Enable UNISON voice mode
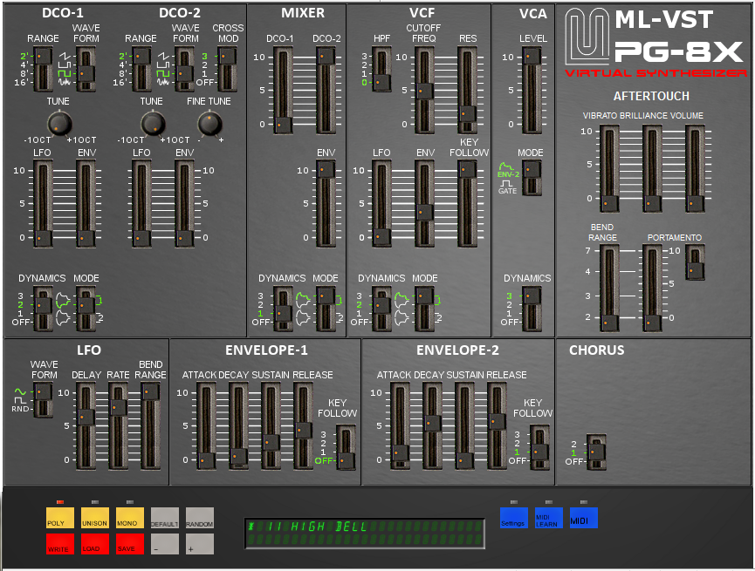Viewport: 755px width, 571px height. click(x=95, y=518)
